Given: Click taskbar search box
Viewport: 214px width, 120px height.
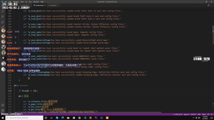Looking at the screenshot, I should click(x=24, y=118).
